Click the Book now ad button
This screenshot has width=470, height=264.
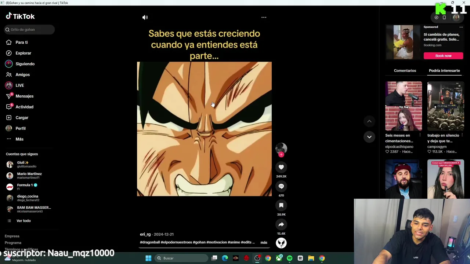tap(443, 56)
